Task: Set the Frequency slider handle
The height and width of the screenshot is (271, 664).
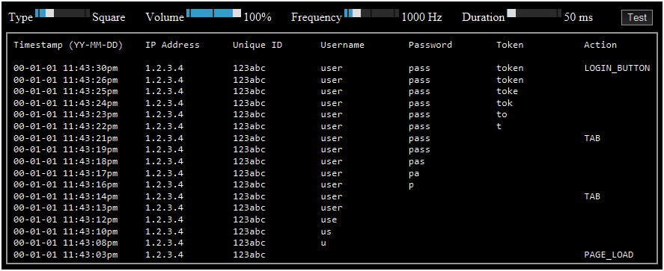Action: coord(356,13)
